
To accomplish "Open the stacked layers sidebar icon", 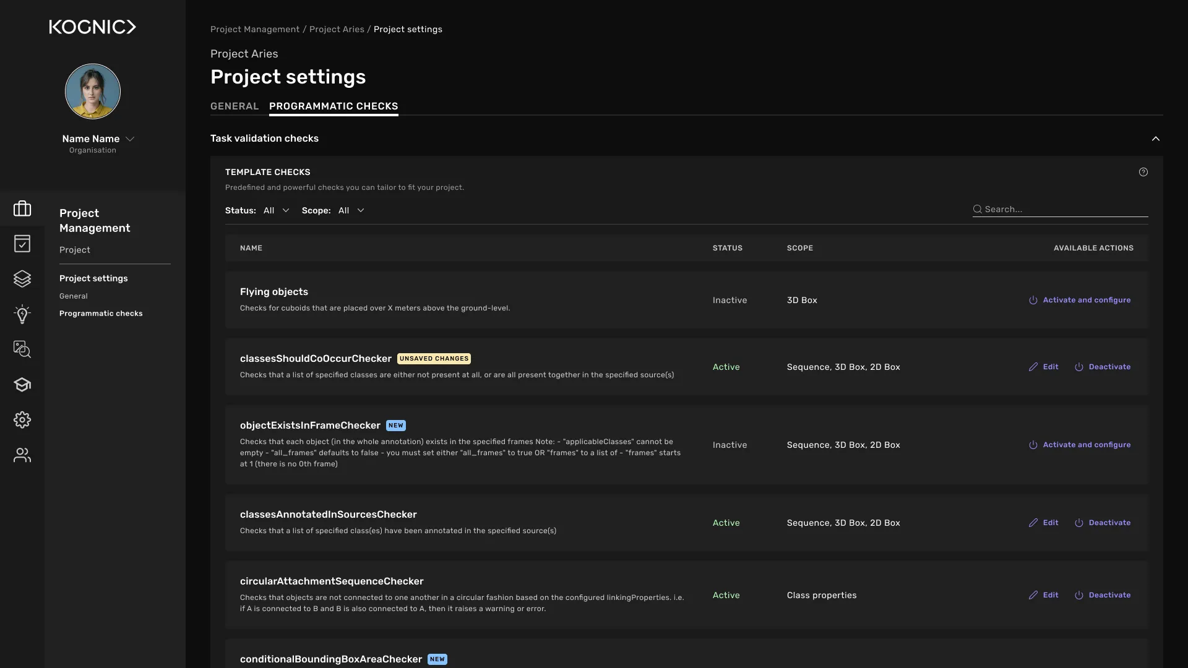I will pyautogui.click(x=22, y=279).
